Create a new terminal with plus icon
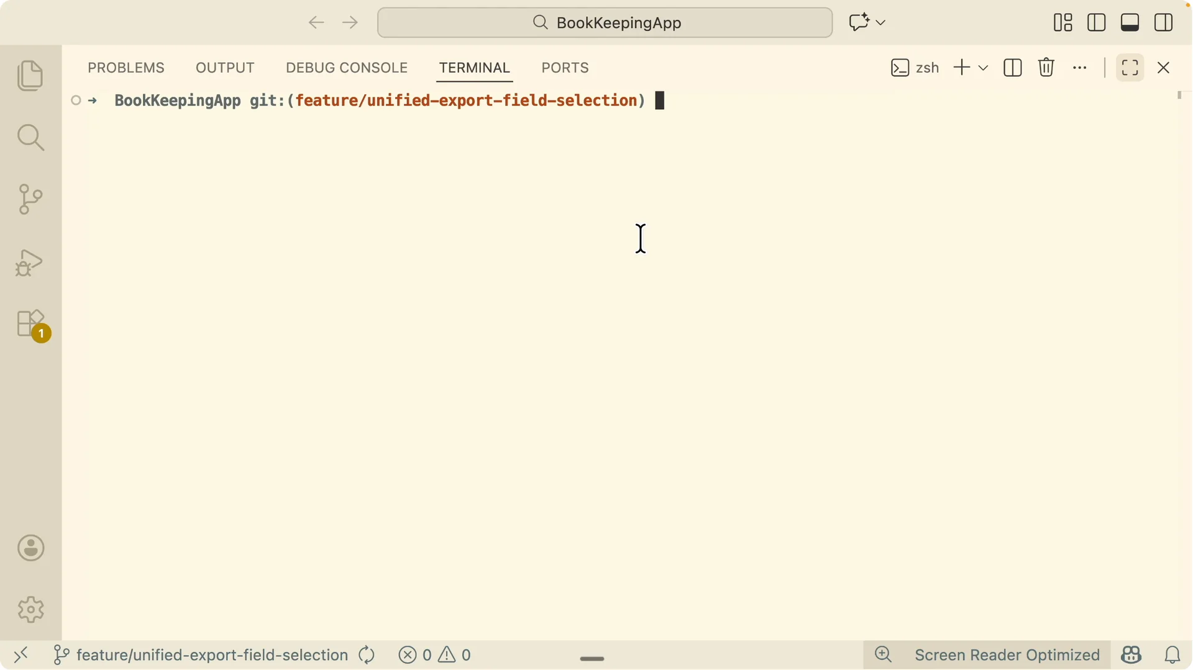1193x670 pixels. (x=962, y=68)
